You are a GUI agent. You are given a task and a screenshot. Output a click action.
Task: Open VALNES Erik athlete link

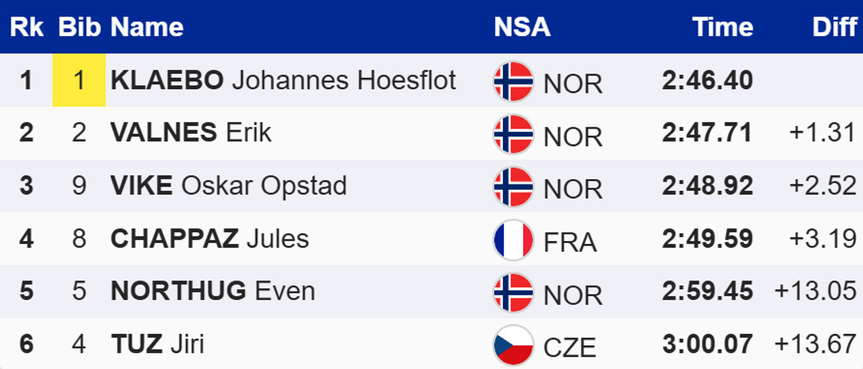click(x=191, y=132)
